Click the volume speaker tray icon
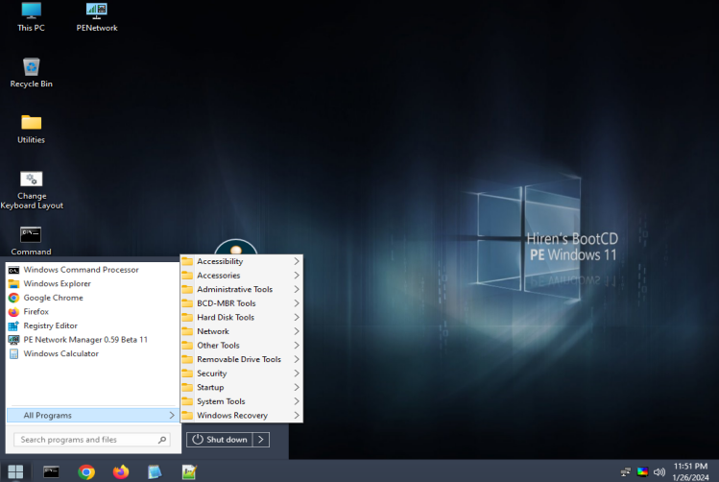This screenshot has width=719, height=482. [x=659, y=471]
